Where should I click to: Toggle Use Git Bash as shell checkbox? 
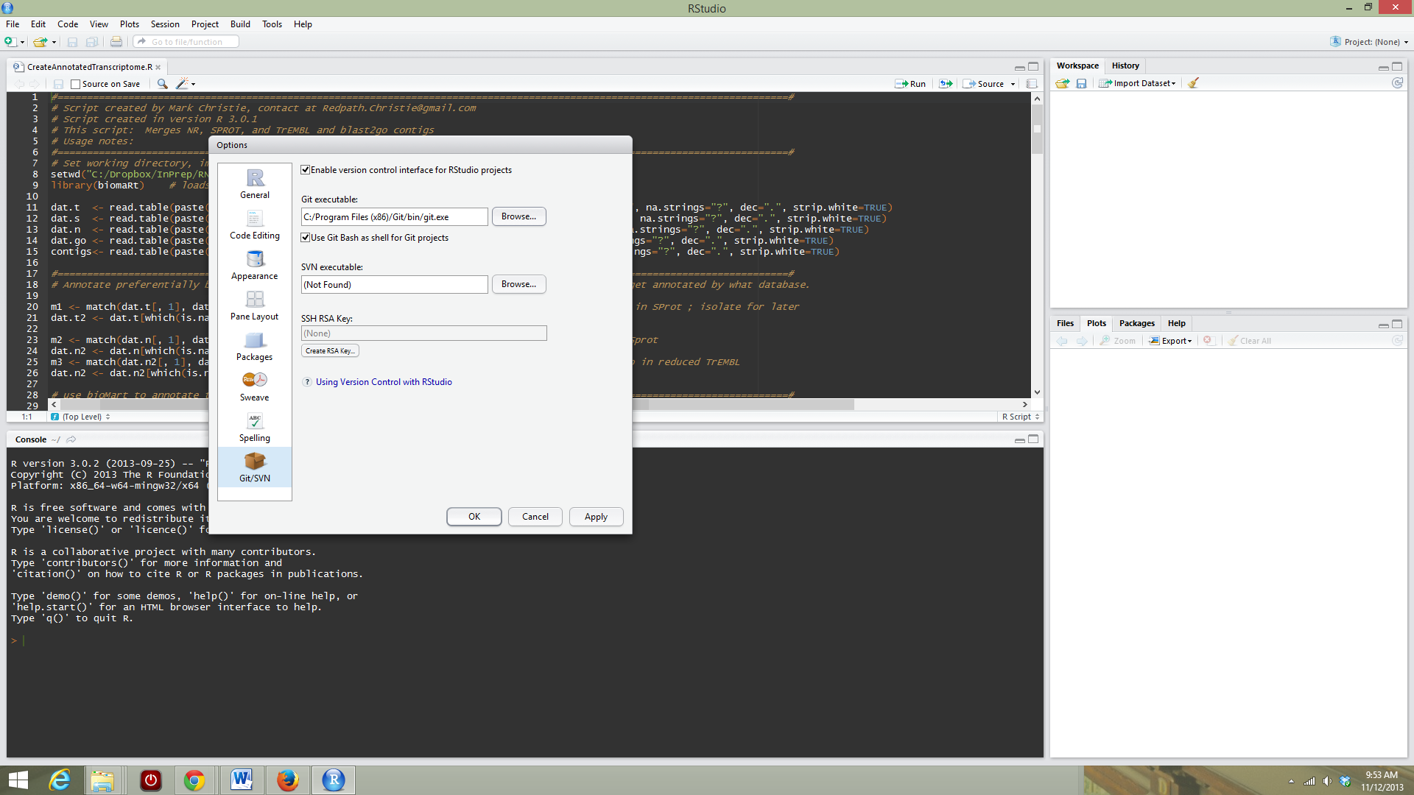coord(305,238)
